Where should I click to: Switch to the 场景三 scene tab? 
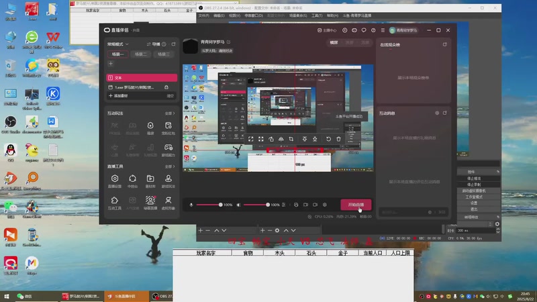(164, 54)
